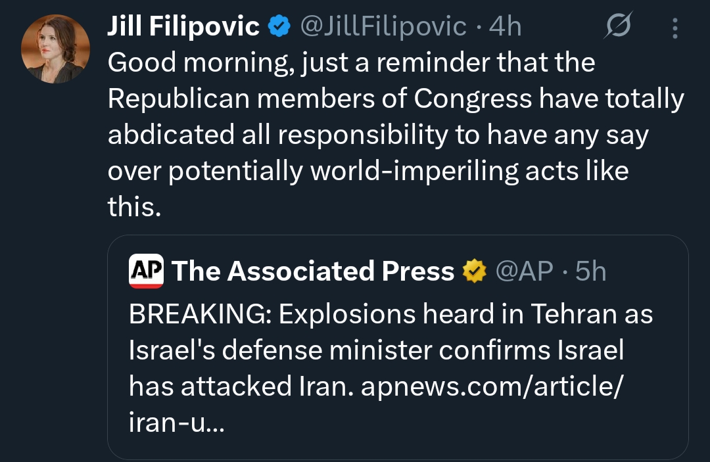Click the gold verified badge
This screenshot has height=462, width=710.
(474, 271)
